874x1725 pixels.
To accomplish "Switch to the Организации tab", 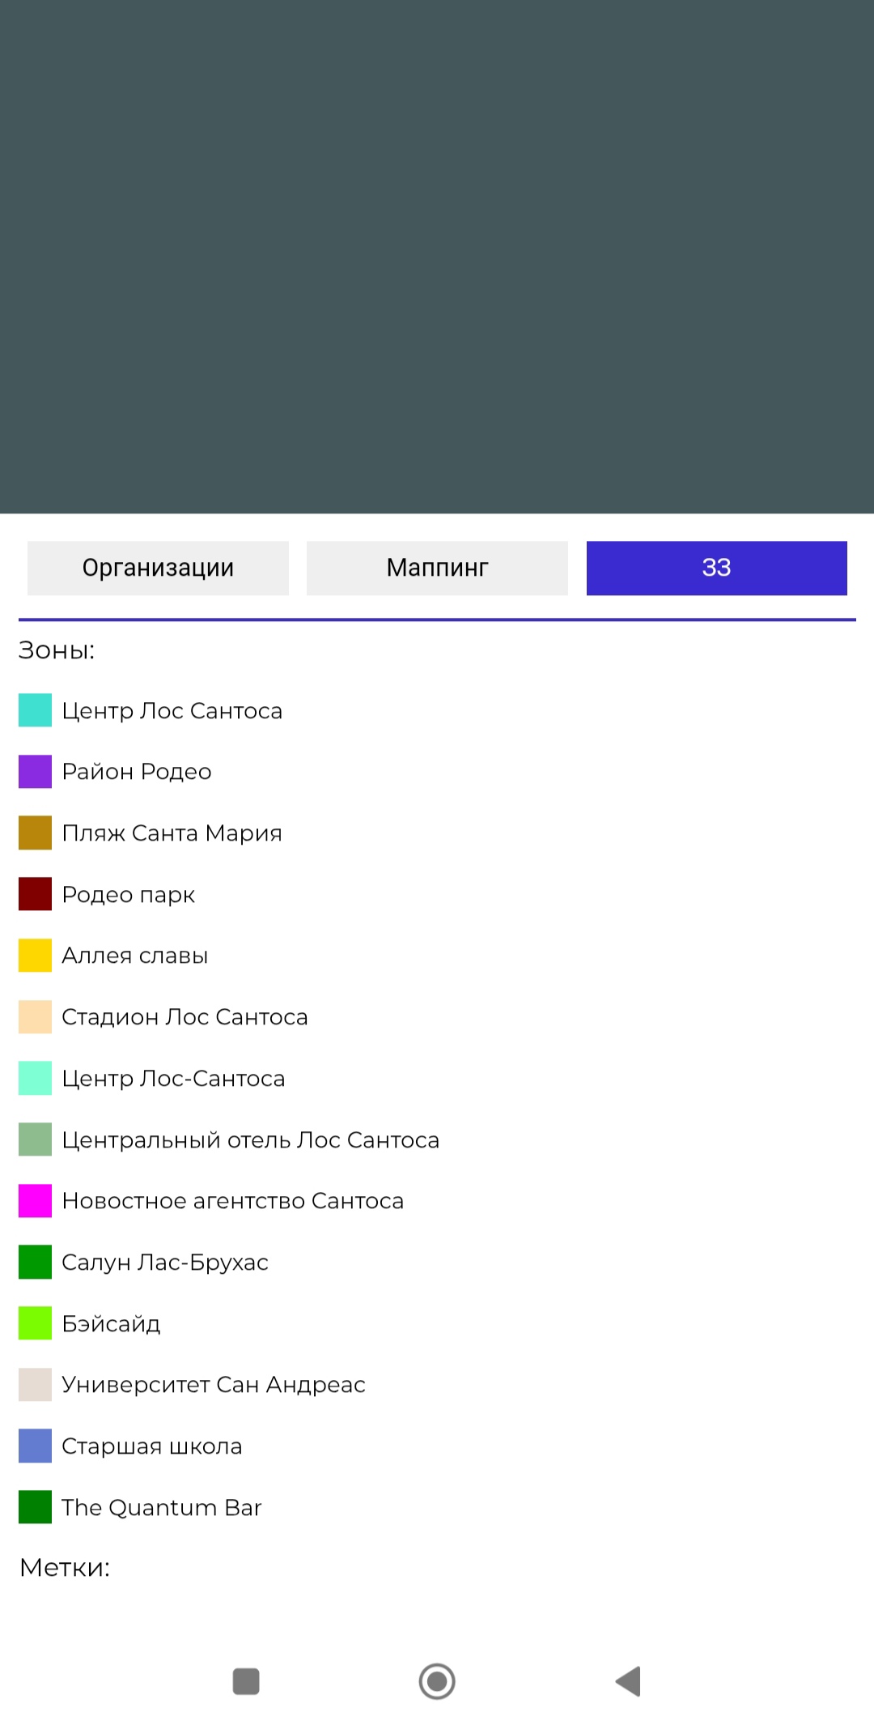I will 158,568.
